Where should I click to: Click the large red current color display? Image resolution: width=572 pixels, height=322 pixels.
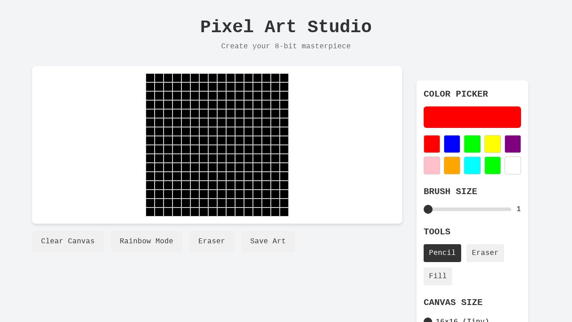click(472, 117)
